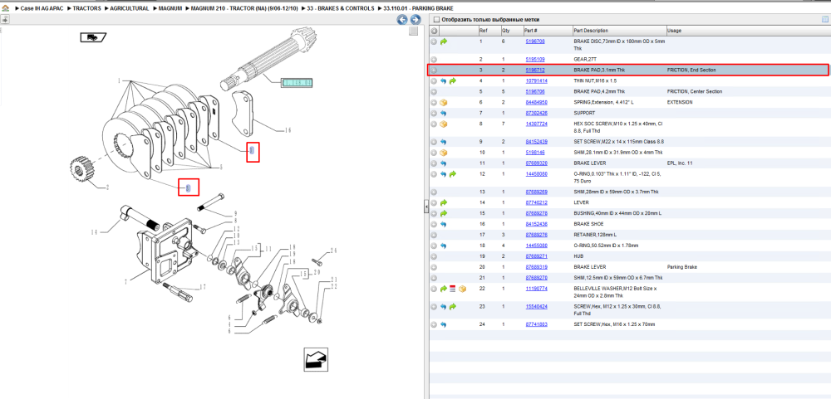Screen dimensions: 831x399
Task: Click the 'FRICTION, Center Section' usage text
Action: tap(694, 91)
